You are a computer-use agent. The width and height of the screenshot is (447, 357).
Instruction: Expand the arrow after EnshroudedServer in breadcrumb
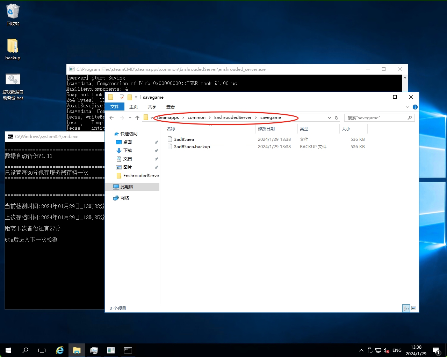[x=256, y=117]
